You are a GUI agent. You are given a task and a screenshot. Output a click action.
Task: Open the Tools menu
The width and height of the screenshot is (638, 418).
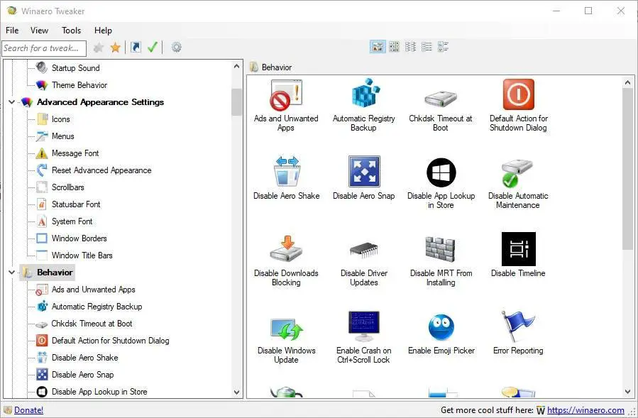pyautogui.click(x=71, y=31)
